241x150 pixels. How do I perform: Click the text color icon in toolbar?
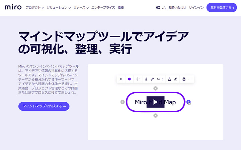[169, 79]
